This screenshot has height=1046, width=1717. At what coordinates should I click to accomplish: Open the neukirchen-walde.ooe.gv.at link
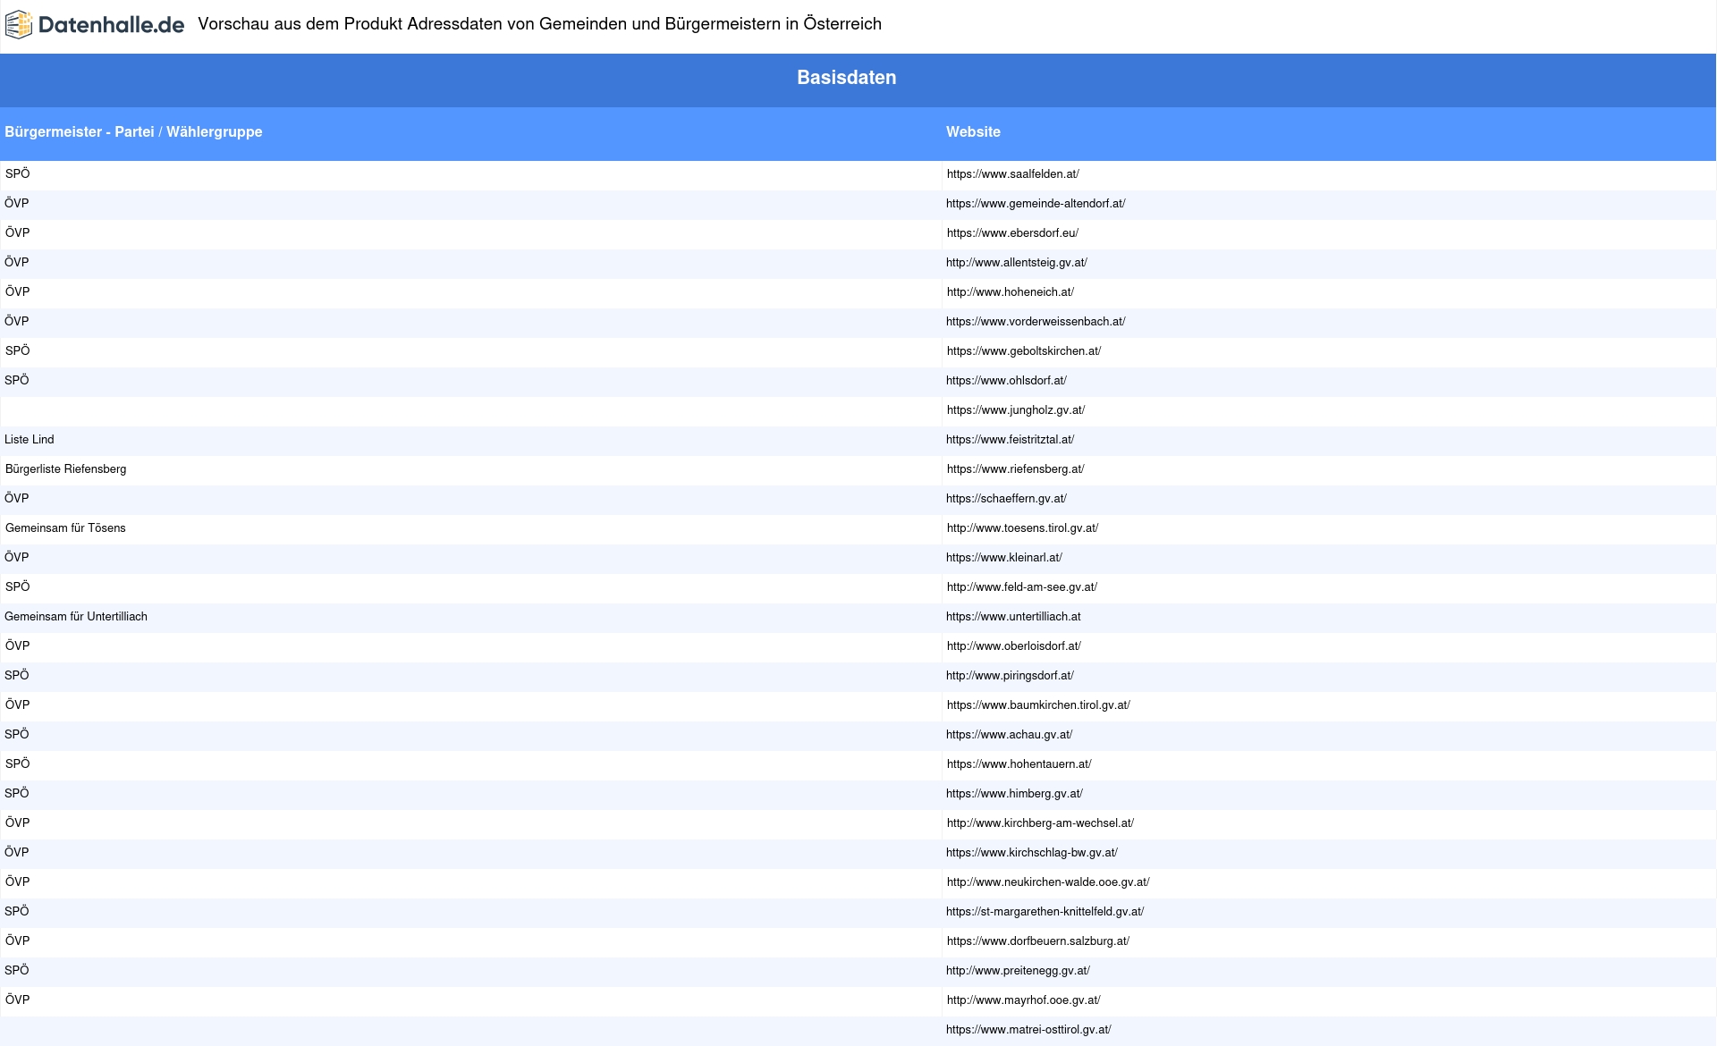1048,882
